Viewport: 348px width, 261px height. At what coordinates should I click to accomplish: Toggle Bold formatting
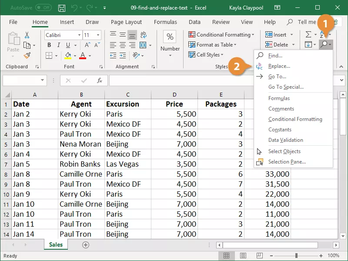tap(49, 45)
